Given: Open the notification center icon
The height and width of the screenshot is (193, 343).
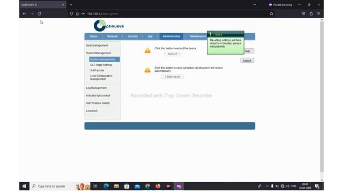Looking at the screenshot, I should tap(317, 186).
